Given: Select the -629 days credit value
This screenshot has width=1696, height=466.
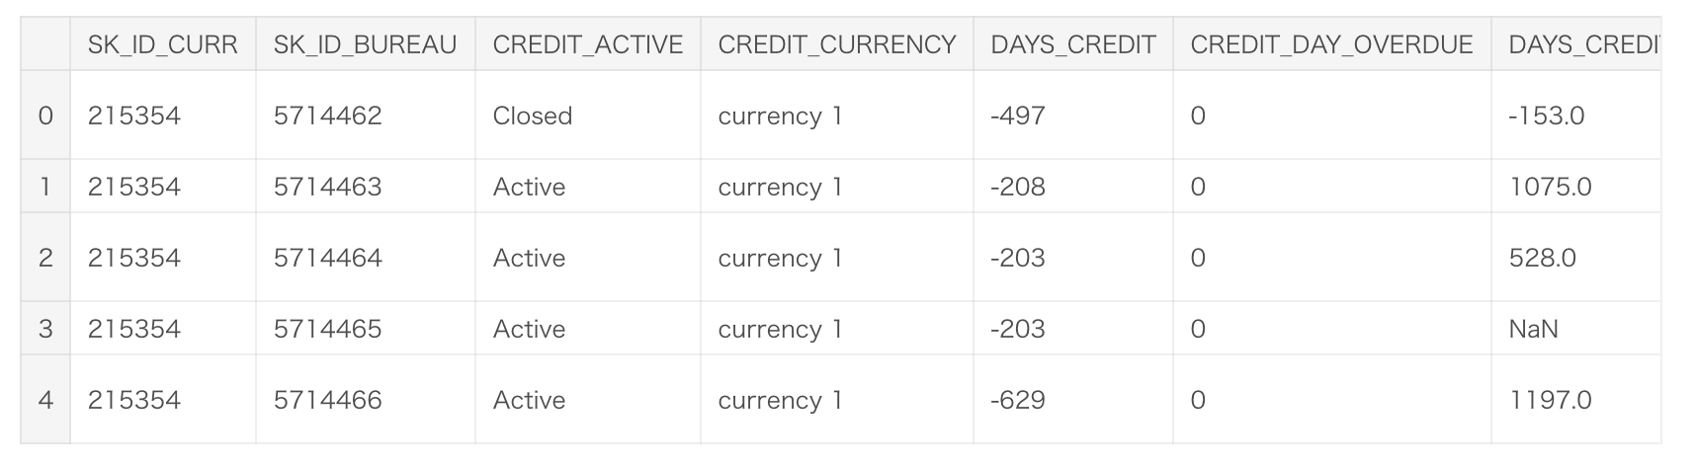Looking at the screenshot, I should pyautogui.click(x=1017, y=400).
